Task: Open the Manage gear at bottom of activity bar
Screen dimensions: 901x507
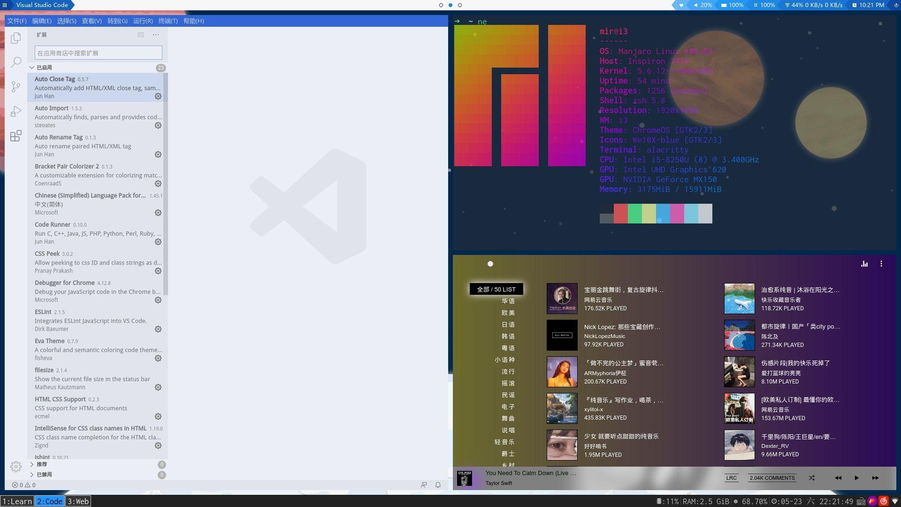Action: [16, 466]
